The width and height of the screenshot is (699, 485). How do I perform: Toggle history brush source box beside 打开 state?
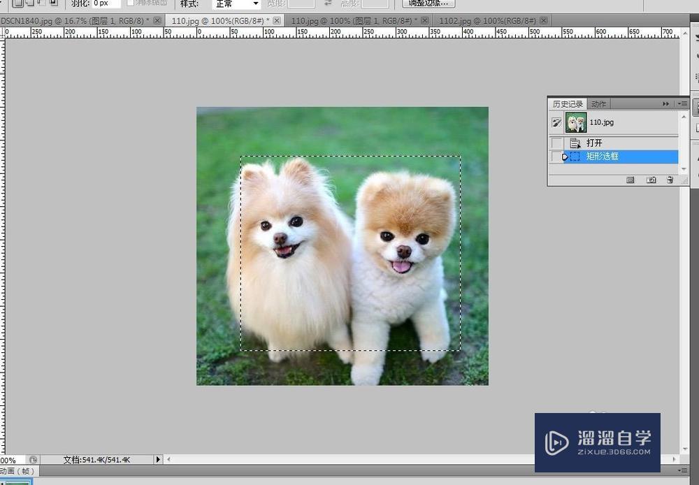[x=556, y=143]
